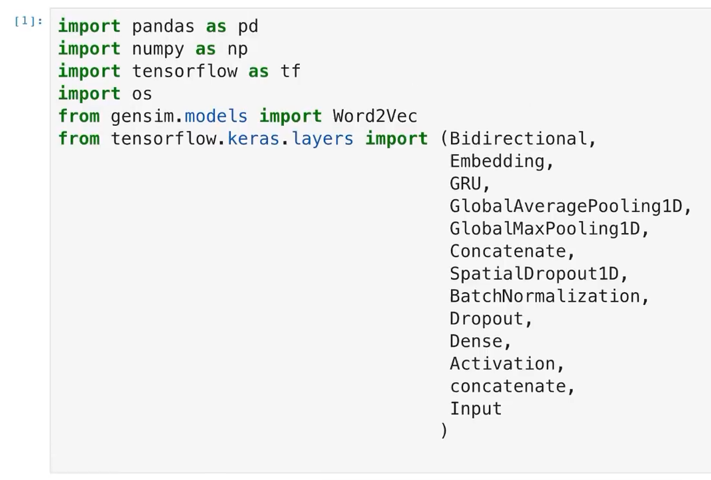This screenshot has height=480, width=711.
Task: Click the numpy module name
Action: (158, 49)
